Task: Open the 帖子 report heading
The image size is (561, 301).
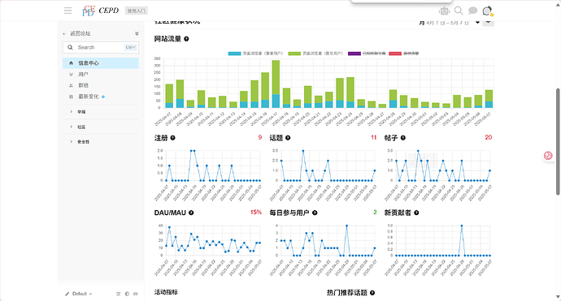Action: tap(391, 138)
